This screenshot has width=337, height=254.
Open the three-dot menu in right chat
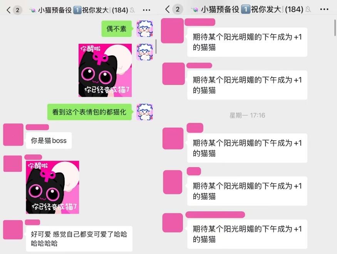point(324,10)
